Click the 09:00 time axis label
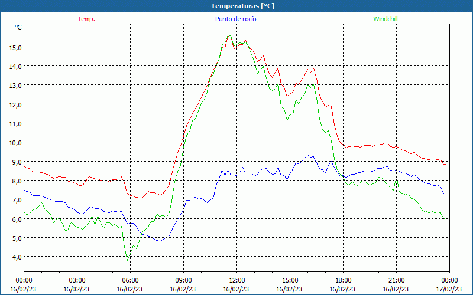473x295 pixels. click(x=183, y=280)
